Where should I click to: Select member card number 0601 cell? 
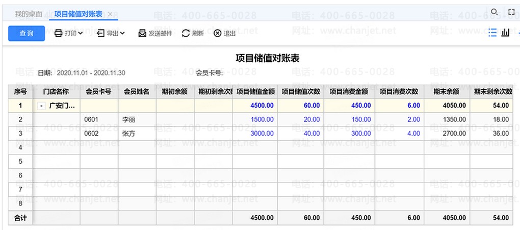[92, 120]
